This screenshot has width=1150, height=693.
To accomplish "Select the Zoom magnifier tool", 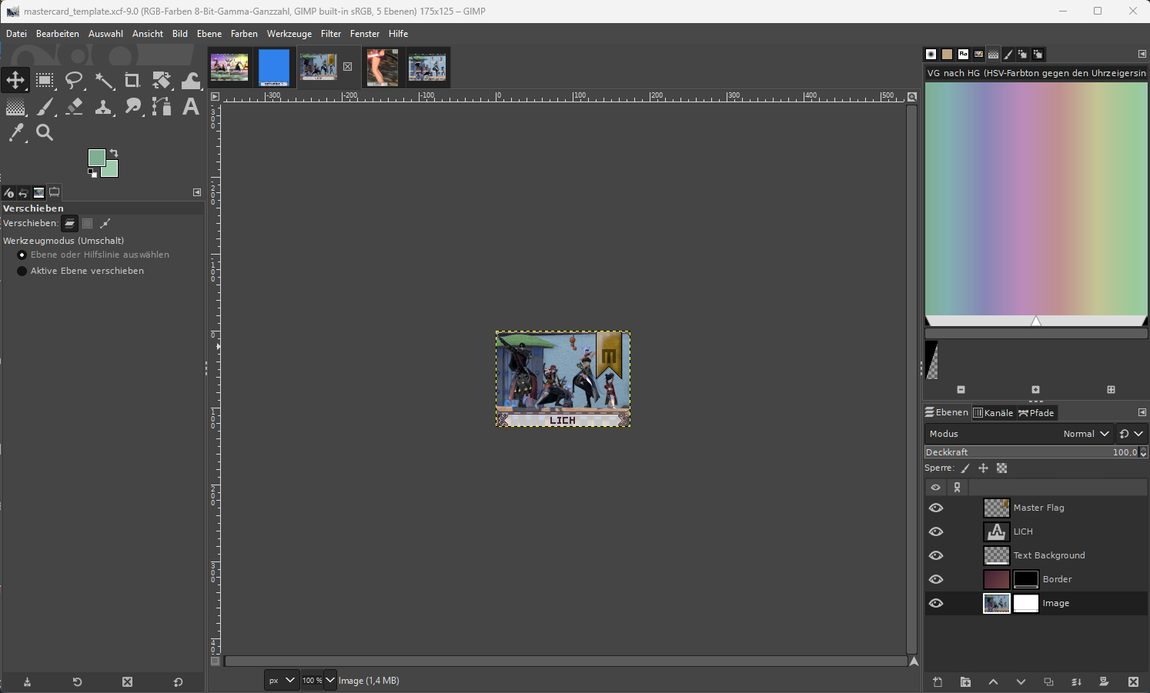I will coord(45,133).
